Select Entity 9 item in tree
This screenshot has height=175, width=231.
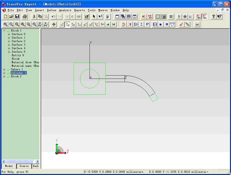click(18, 55)
